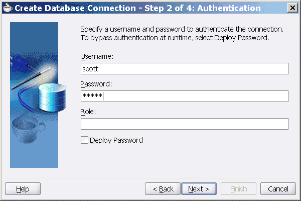Open Help for this wizard step
Image resolution: width=301 pixels, height=201 pixels.
click(23, 189)
